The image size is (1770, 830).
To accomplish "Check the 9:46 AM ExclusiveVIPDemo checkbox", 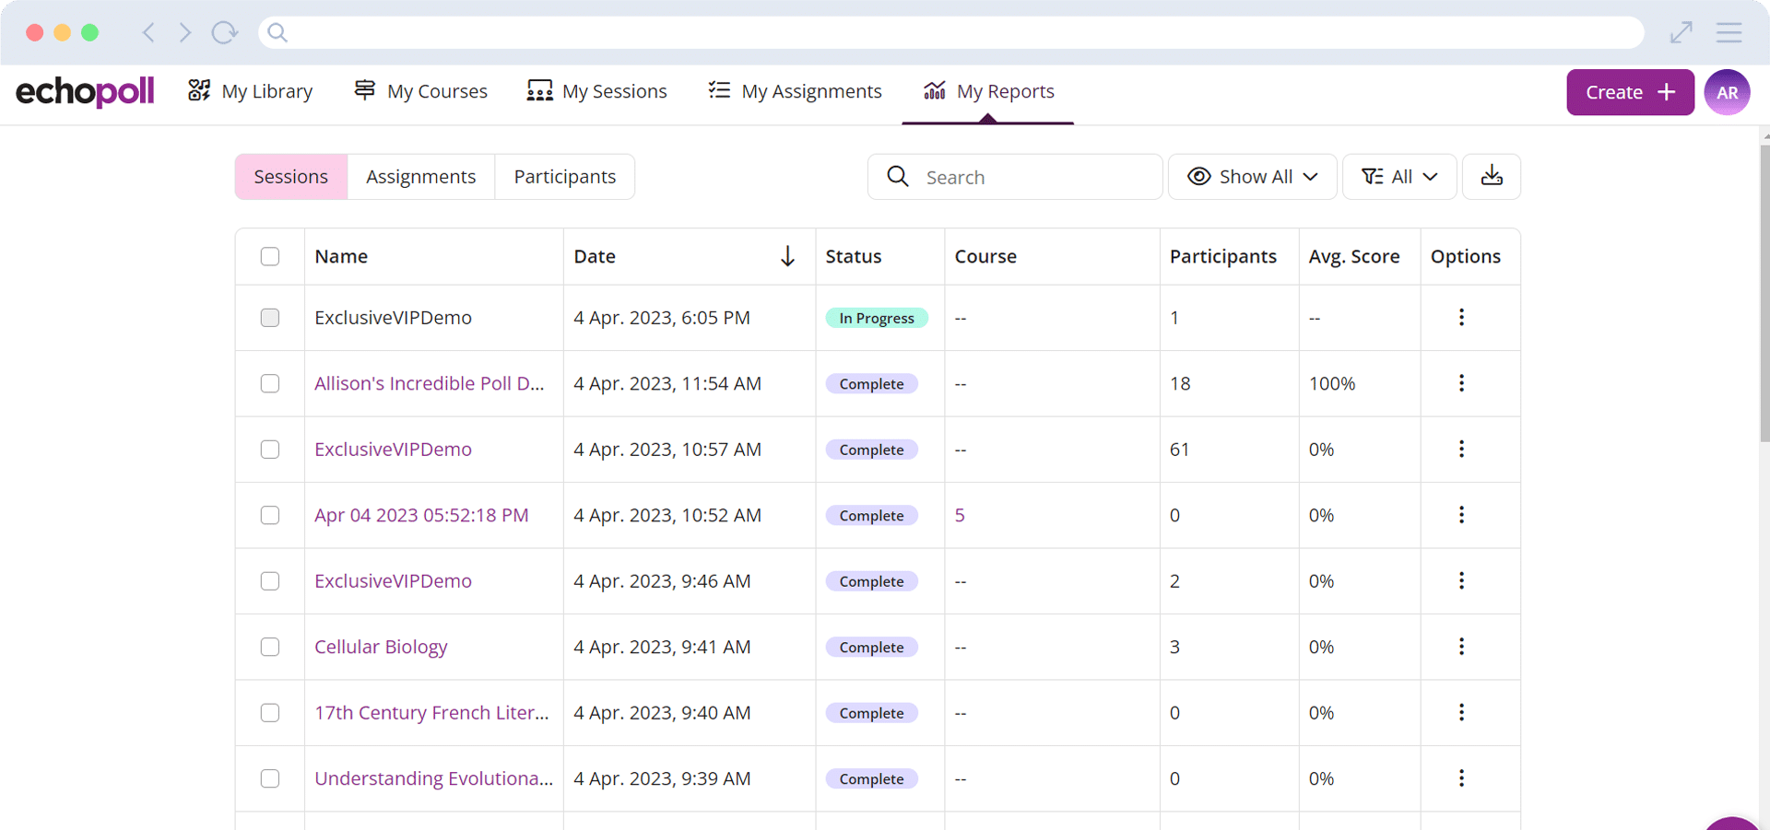I will 270,580.
